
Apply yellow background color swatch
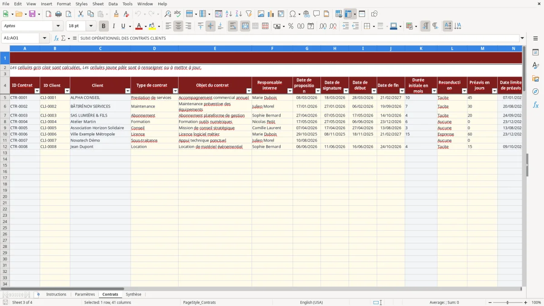(152, 26)
